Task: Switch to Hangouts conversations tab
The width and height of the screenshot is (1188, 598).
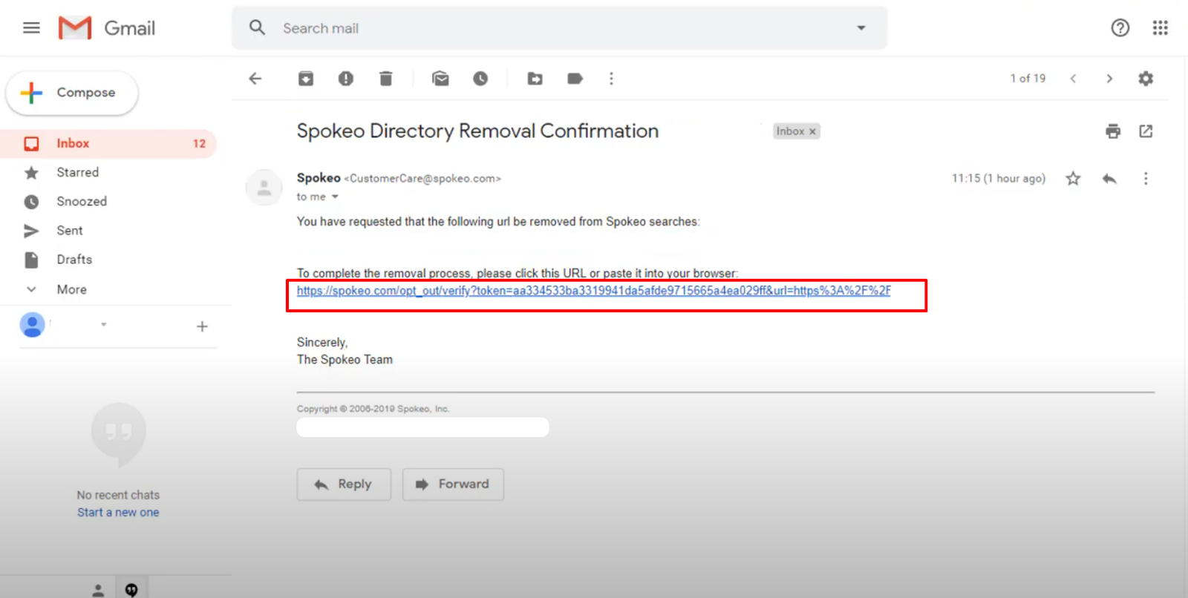Action: click(x=131, y=590)
